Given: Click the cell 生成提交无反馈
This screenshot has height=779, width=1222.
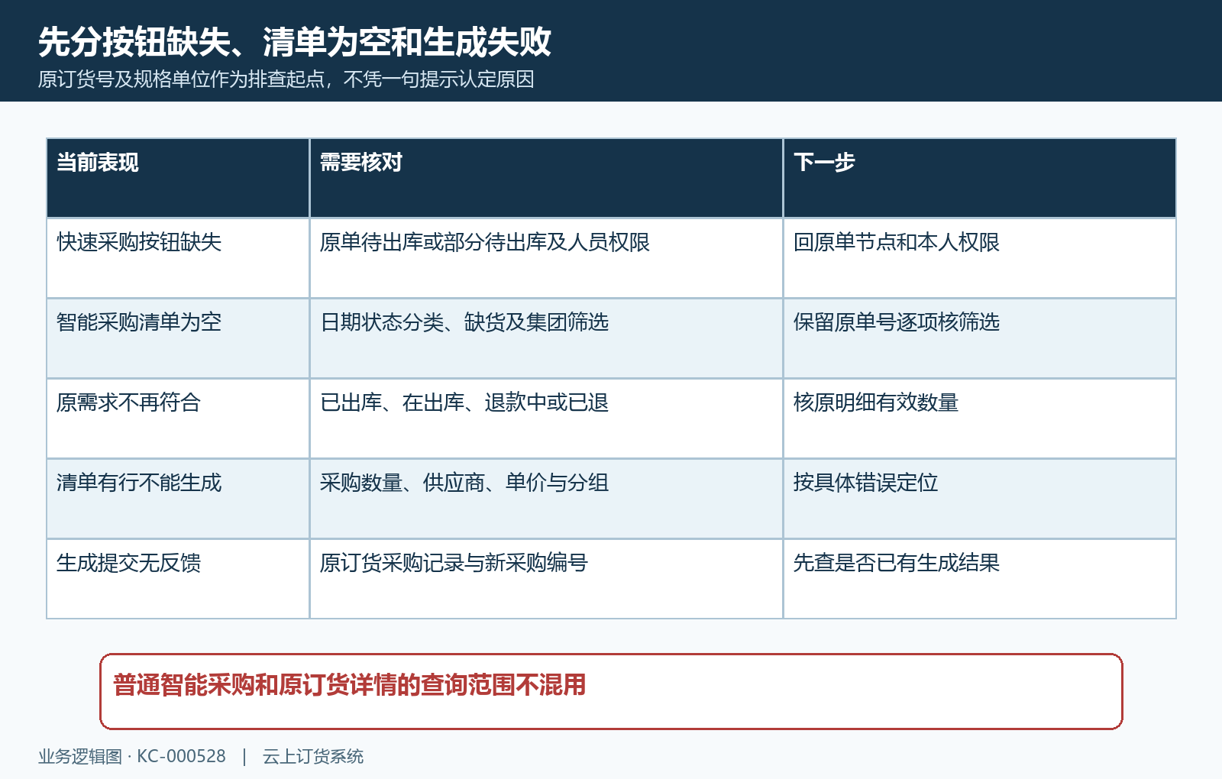Looking at the screenshot, I should point(178,579).
